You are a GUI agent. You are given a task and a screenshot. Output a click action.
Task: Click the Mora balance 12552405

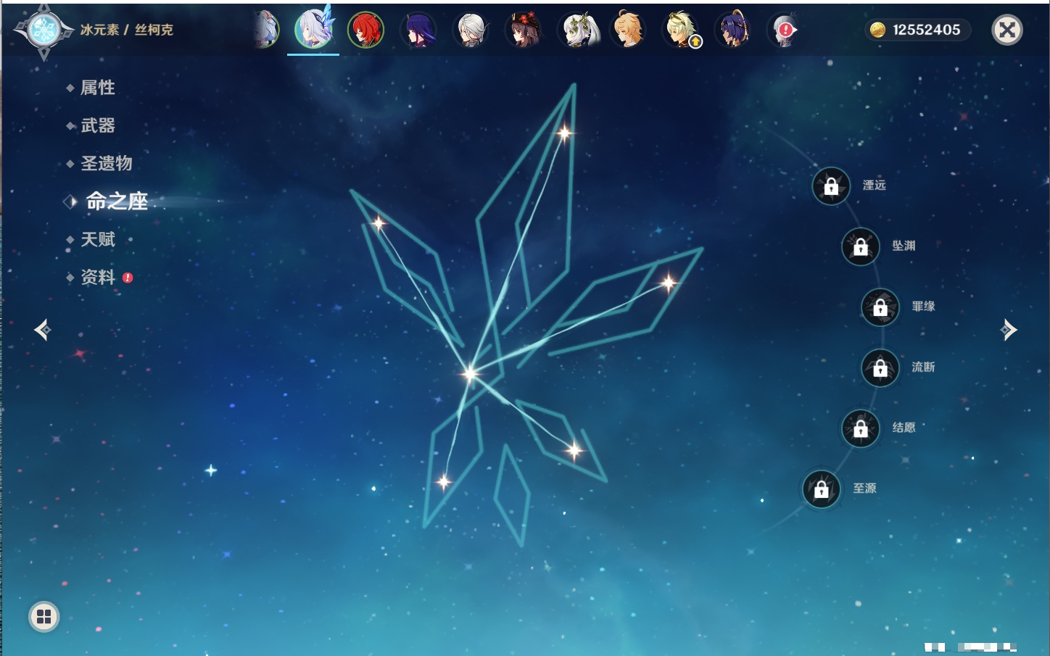(x=927, y=30)
